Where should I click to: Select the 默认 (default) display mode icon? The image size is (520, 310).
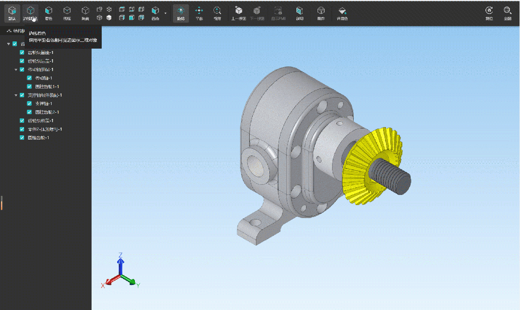(12, 13)
